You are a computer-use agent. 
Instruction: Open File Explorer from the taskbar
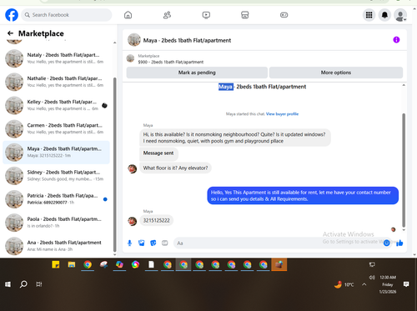tap(72, 264)
